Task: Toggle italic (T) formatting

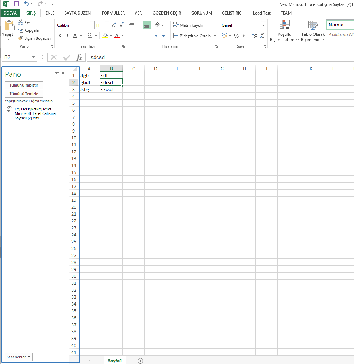Action: tap(67, 36)
